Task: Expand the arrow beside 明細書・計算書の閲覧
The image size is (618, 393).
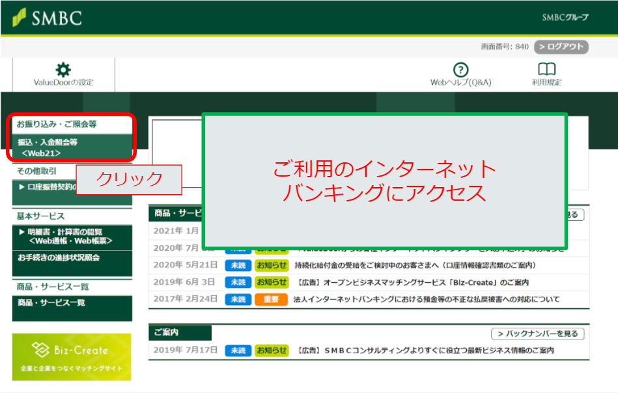Action: (21, 232)
